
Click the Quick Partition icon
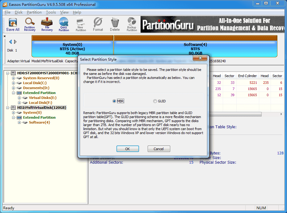[x=64, y=25]
